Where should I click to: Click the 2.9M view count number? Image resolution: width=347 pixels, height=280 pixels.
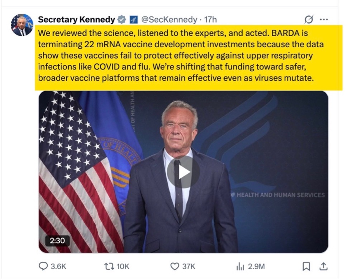click(x=256, y=266)
